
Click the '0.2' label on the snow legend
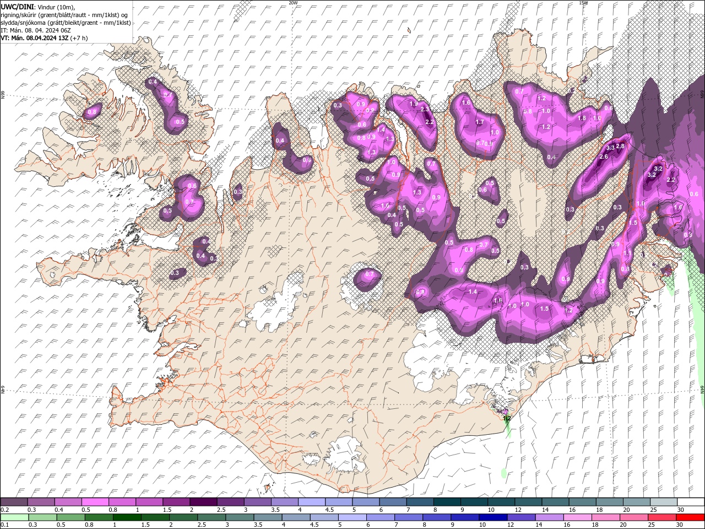pyautogui.click(x=4, y=510)
